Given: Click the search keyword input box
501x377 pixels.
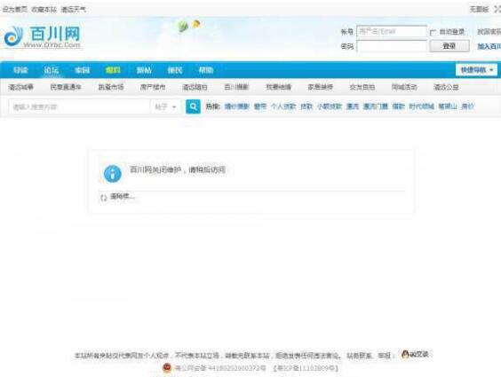Looking at the screenshot, I should (79, 106).
